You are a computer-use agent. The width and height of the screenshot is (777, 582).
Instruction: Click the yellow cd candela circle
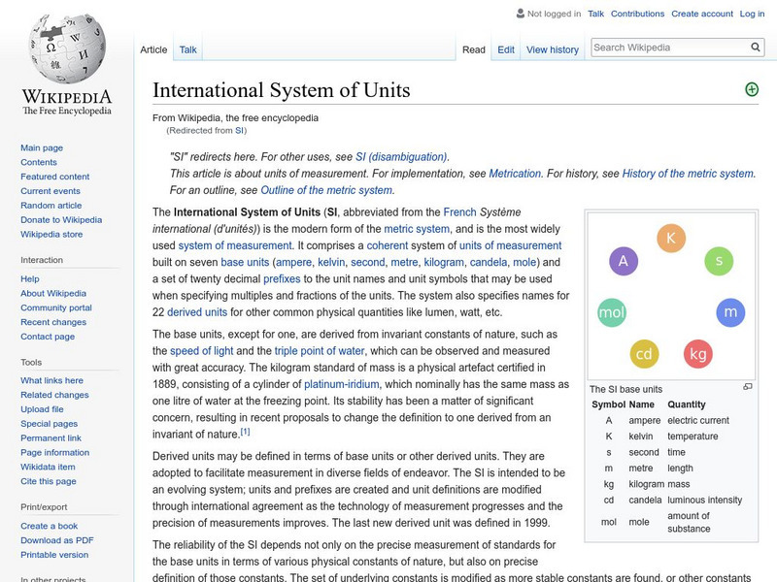tap(644, 354)
